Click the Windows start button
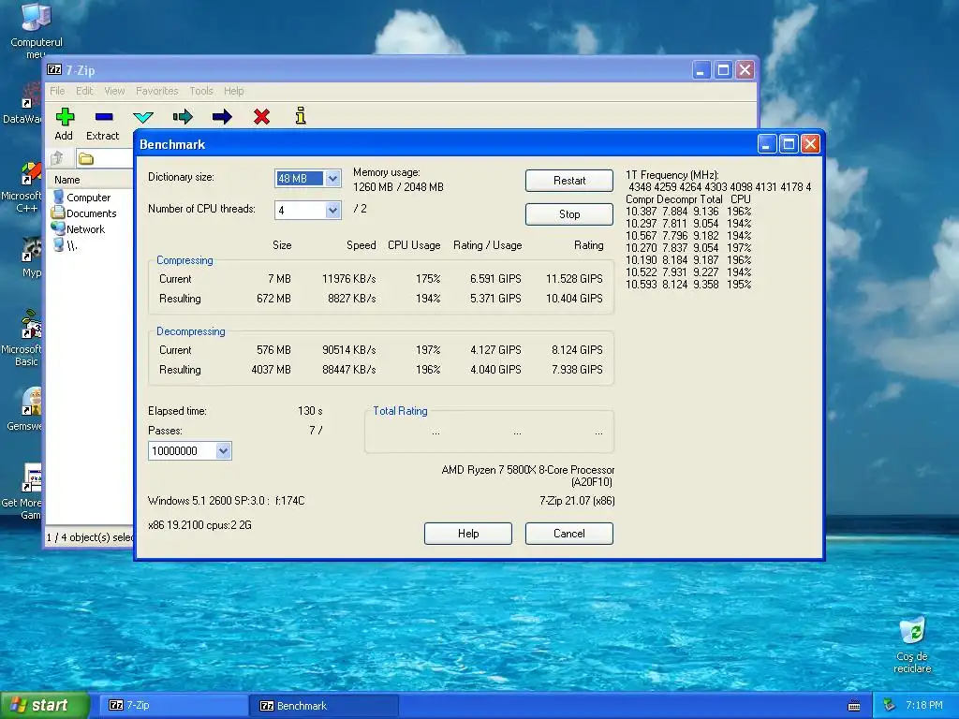Screen dimensions: 959x719 [x=43, y=706]
